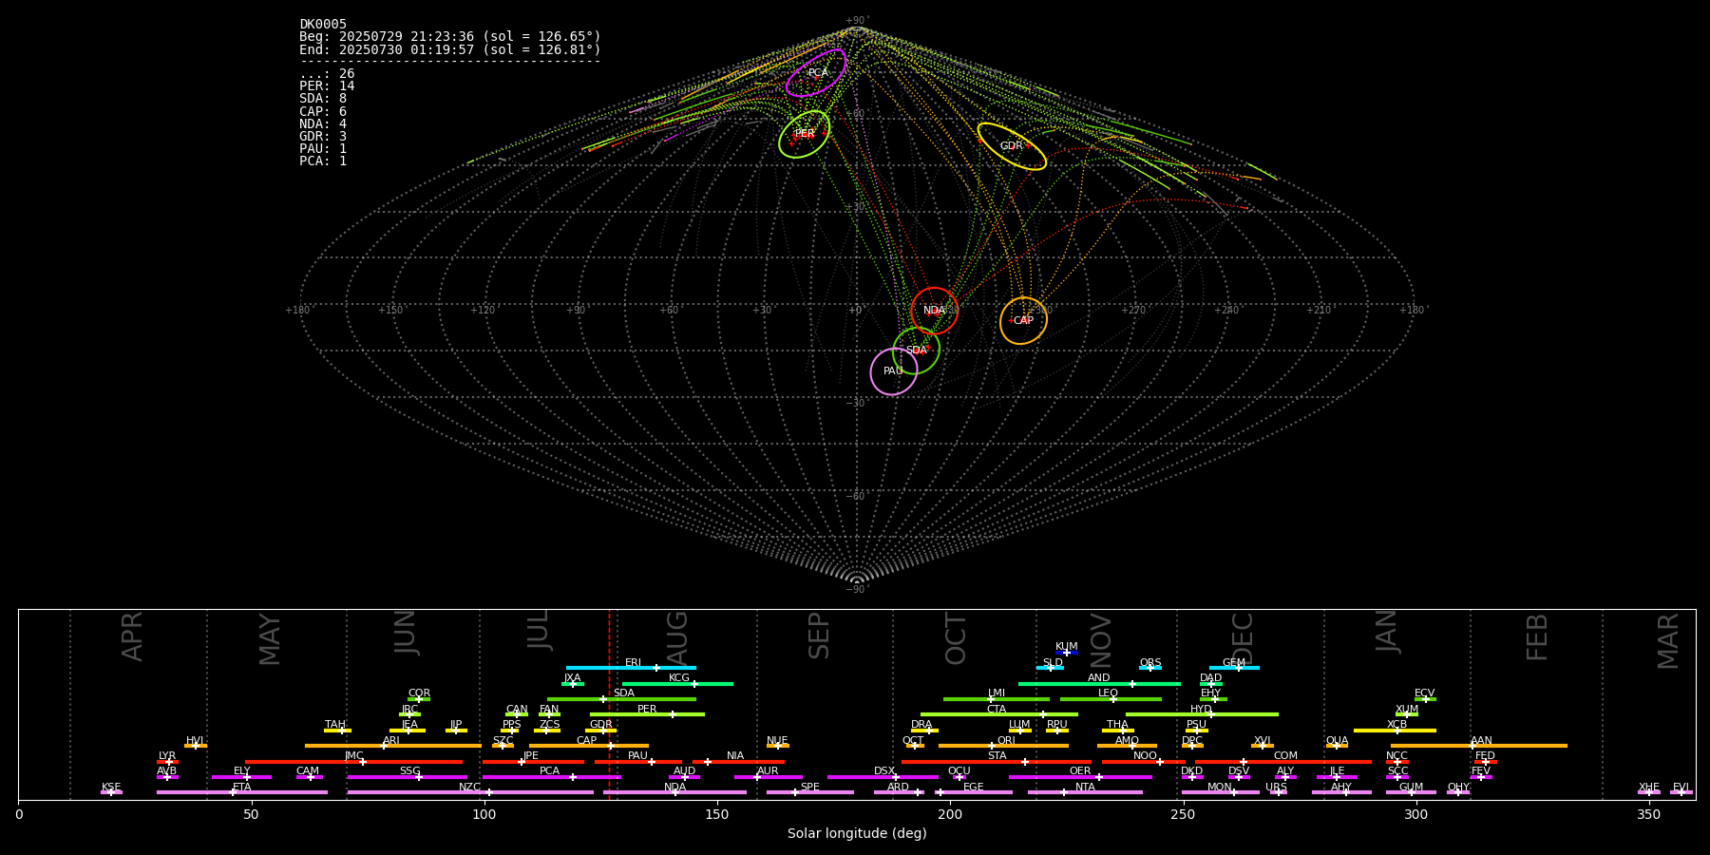
Task: Click the QUA shower bar in timeline
Action: tap(1337, 746)
